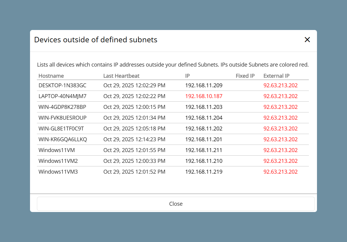The width and height of the screenshot is (347, 242).
Task: Click the red IP address 192.168.10.187
Action: (204, 96)
